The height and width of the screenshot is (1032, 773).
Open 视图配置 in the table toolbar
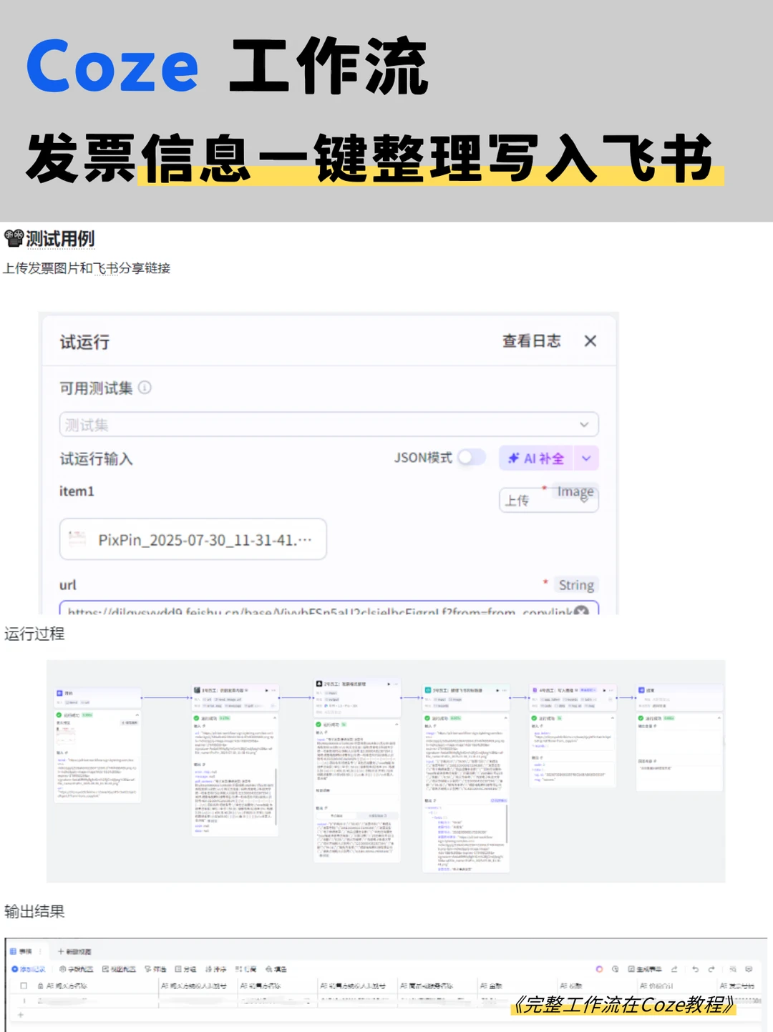(x=119, y=969)
